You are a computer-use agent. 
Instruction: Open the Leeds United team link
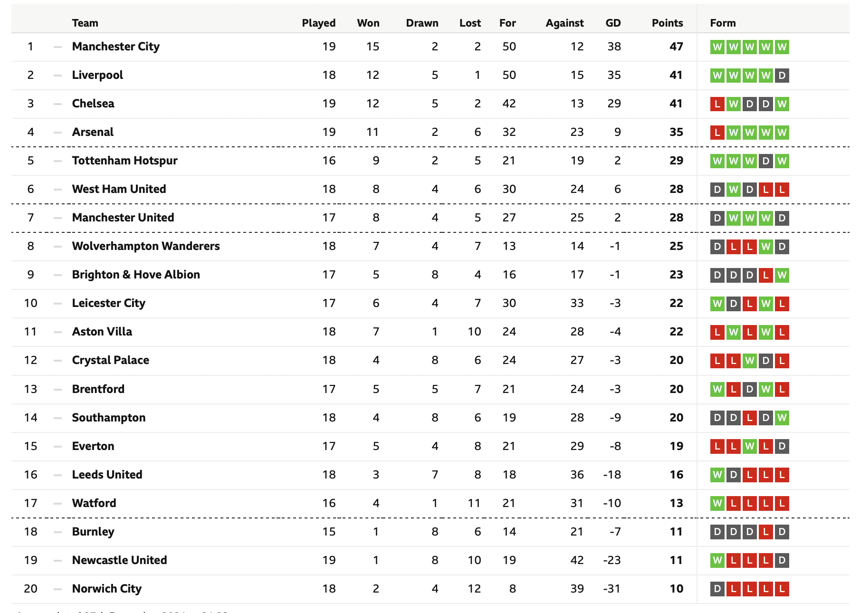(x=107, y=475)
